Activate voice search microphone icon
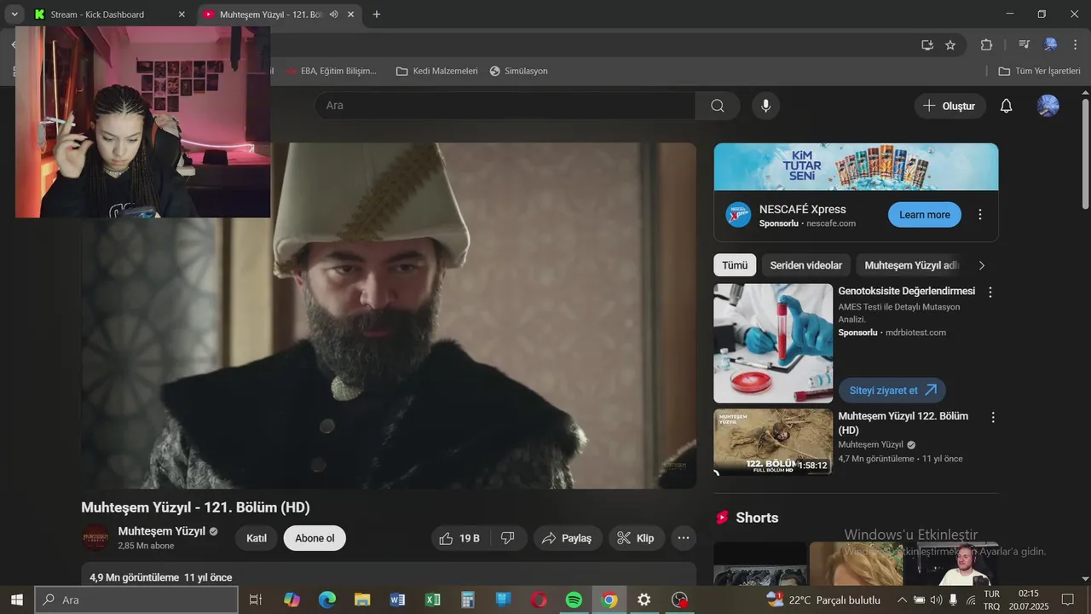 [x=765, y=106]
